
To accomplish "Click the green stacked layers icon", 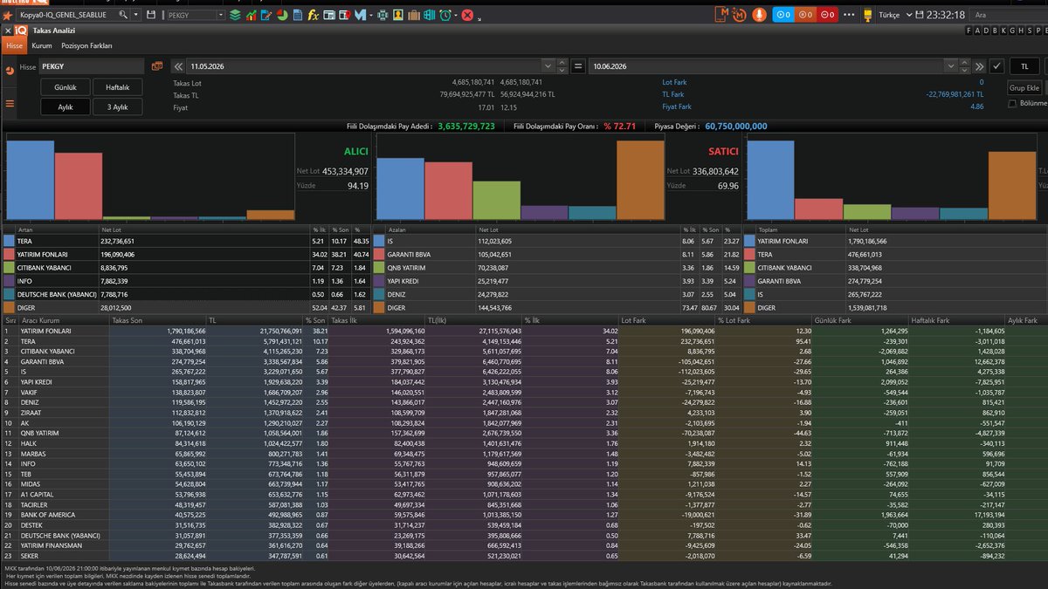I will [235, 15].
